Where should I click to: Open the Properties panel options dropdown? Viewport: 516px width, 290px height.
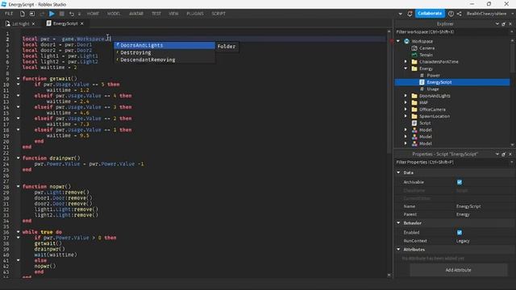[497, 154]
